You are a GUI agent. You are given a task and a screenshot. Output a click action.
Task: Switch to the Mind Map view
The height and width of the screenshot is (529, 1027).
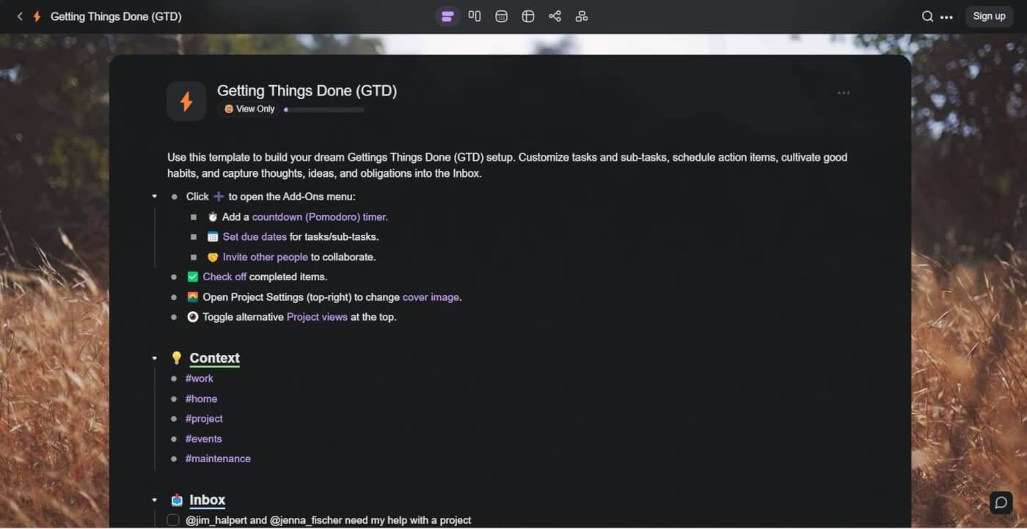[x=582, y=15]
